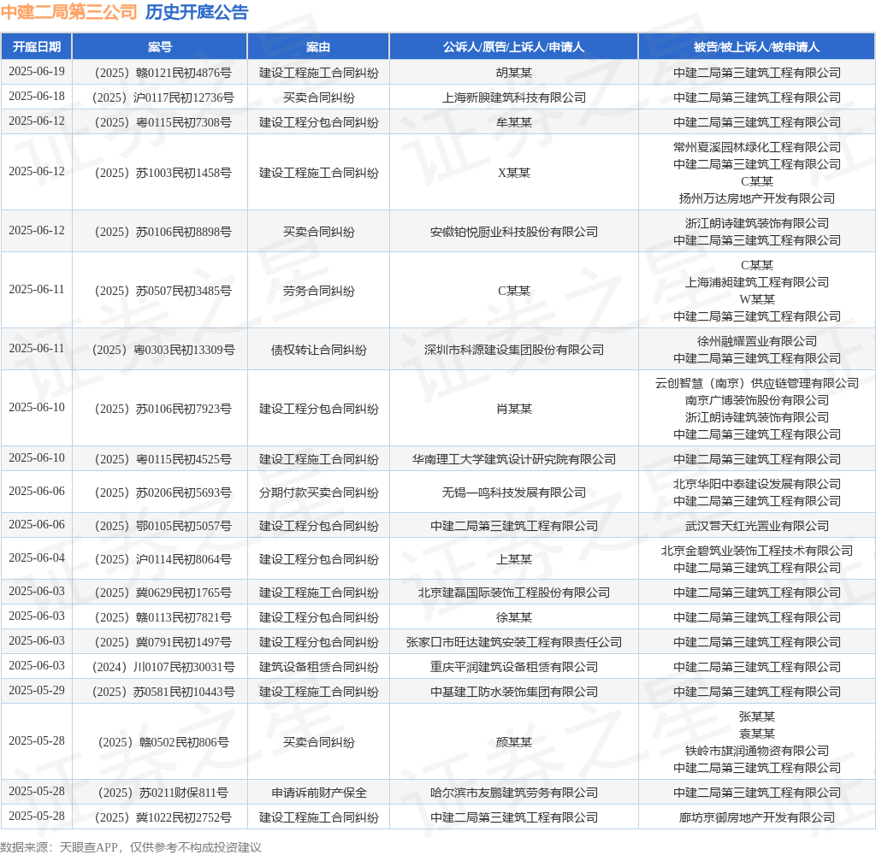This screenshot has height=855, width=876.
Task: Click plaintiff 徐某某
Action: 514,617
